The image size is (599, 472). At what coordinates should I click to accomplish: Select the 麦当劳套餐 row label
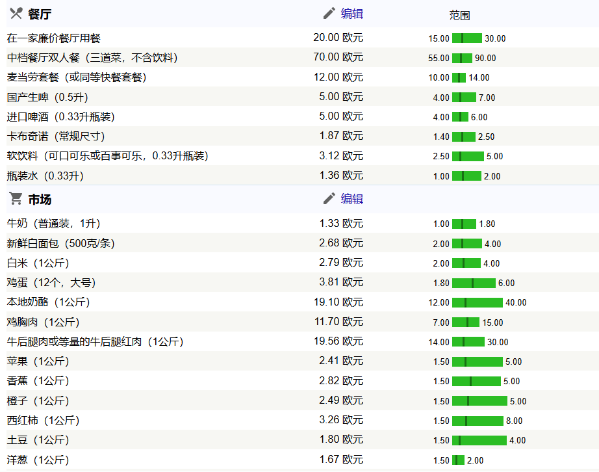pyautogui.click(x=77, y=77)
